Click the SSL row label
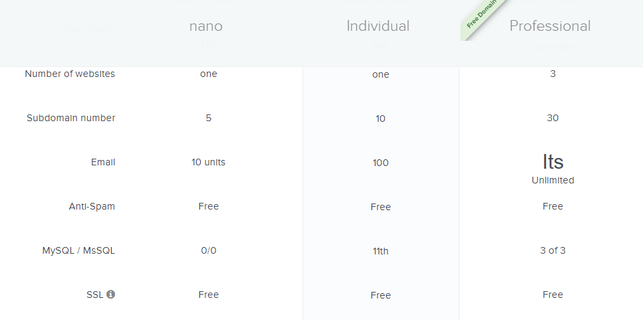This screenshot has height=320, width=643. click(x=95, y=295)
